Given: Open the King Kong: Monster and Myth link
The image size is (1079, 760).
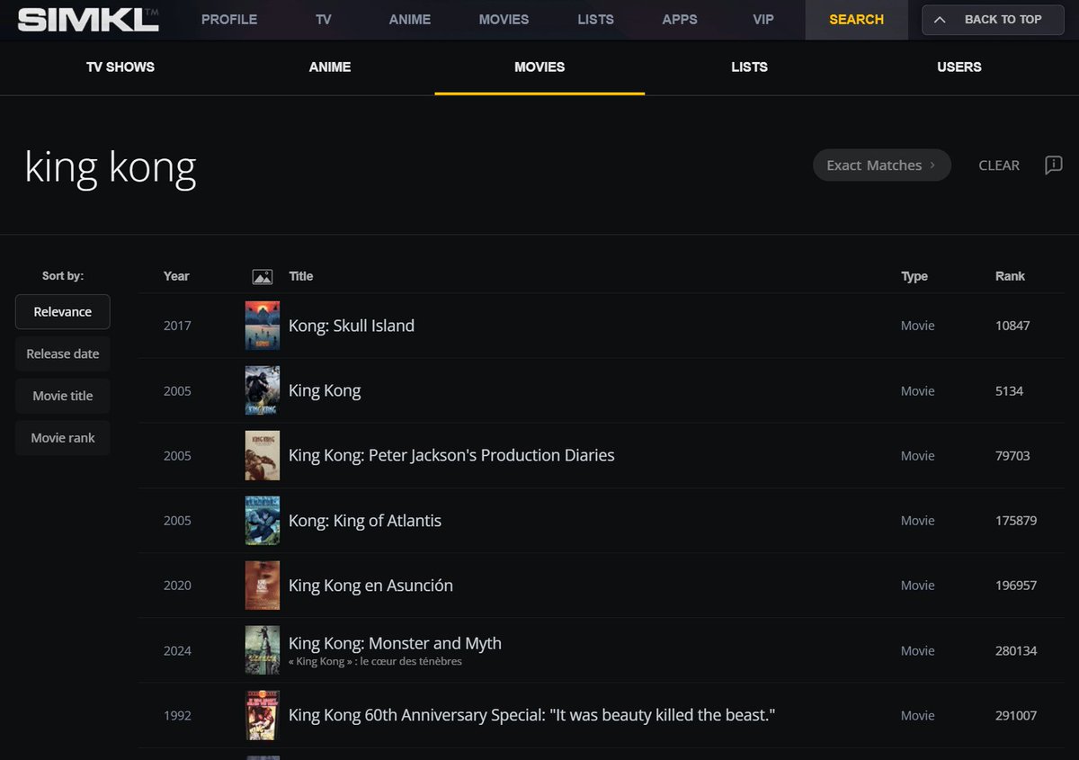Looking at the screenshot, I should [x=395, y=643].
